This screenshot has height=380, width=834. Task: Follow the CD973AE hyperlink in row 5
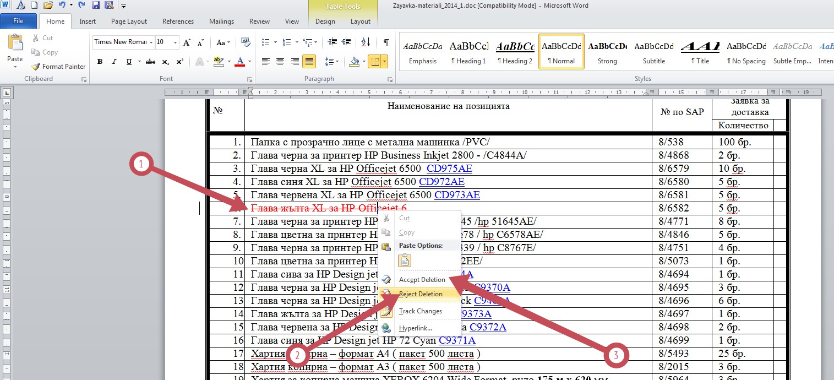click(x=457, y=195)
